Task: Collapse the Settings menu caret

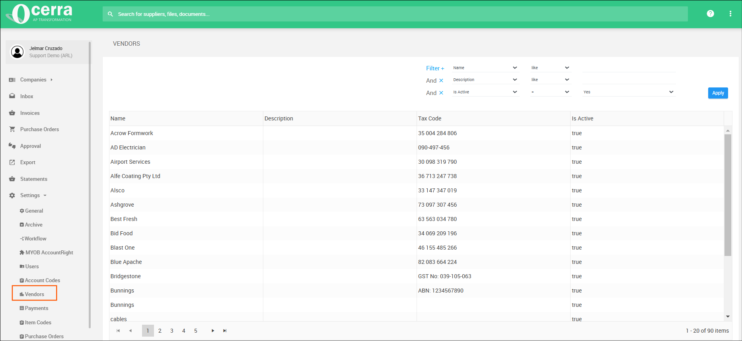Action: 45,196
